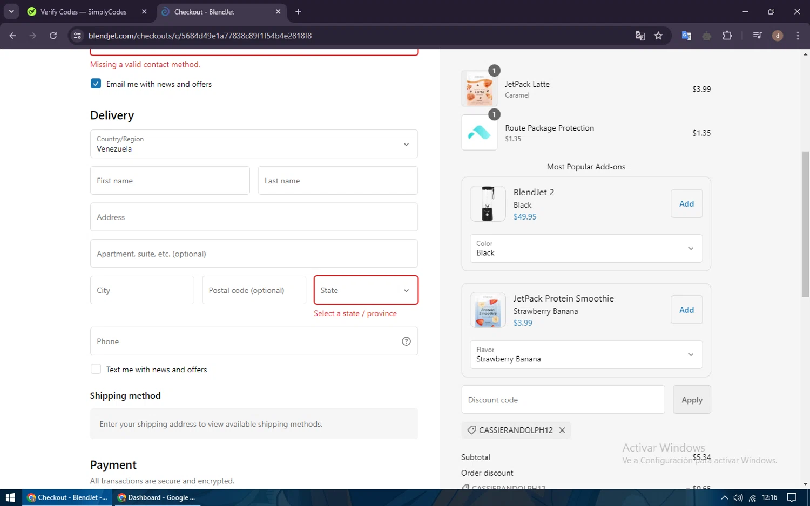Uncheck Email me with news and offers

tap(96, 84)
